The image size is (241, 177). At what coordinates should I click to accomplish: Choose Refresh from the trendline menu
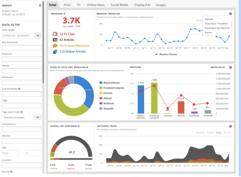209,19
